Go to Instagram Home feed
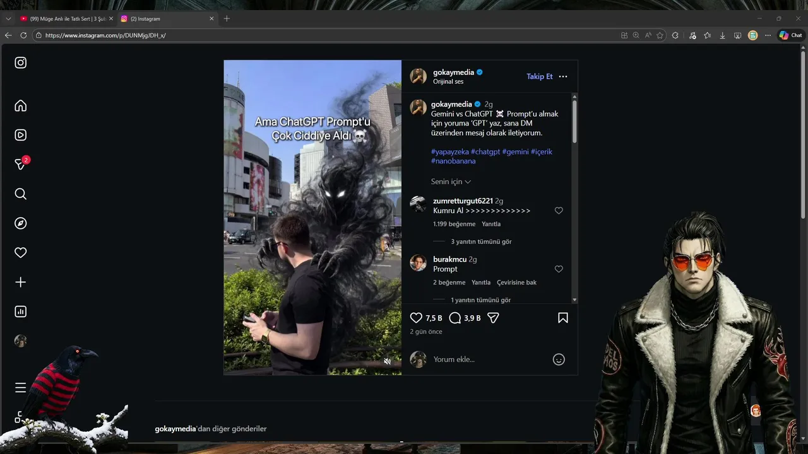This screenshot has width=808, height=454. (x=21, y=105)
